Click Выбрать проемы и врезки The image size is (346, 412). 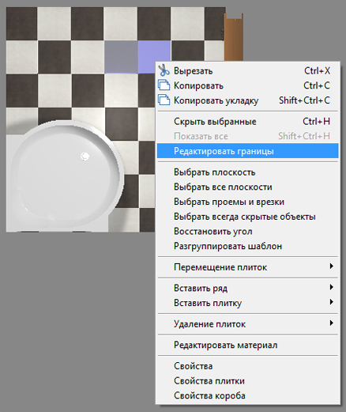click(247, 202)
